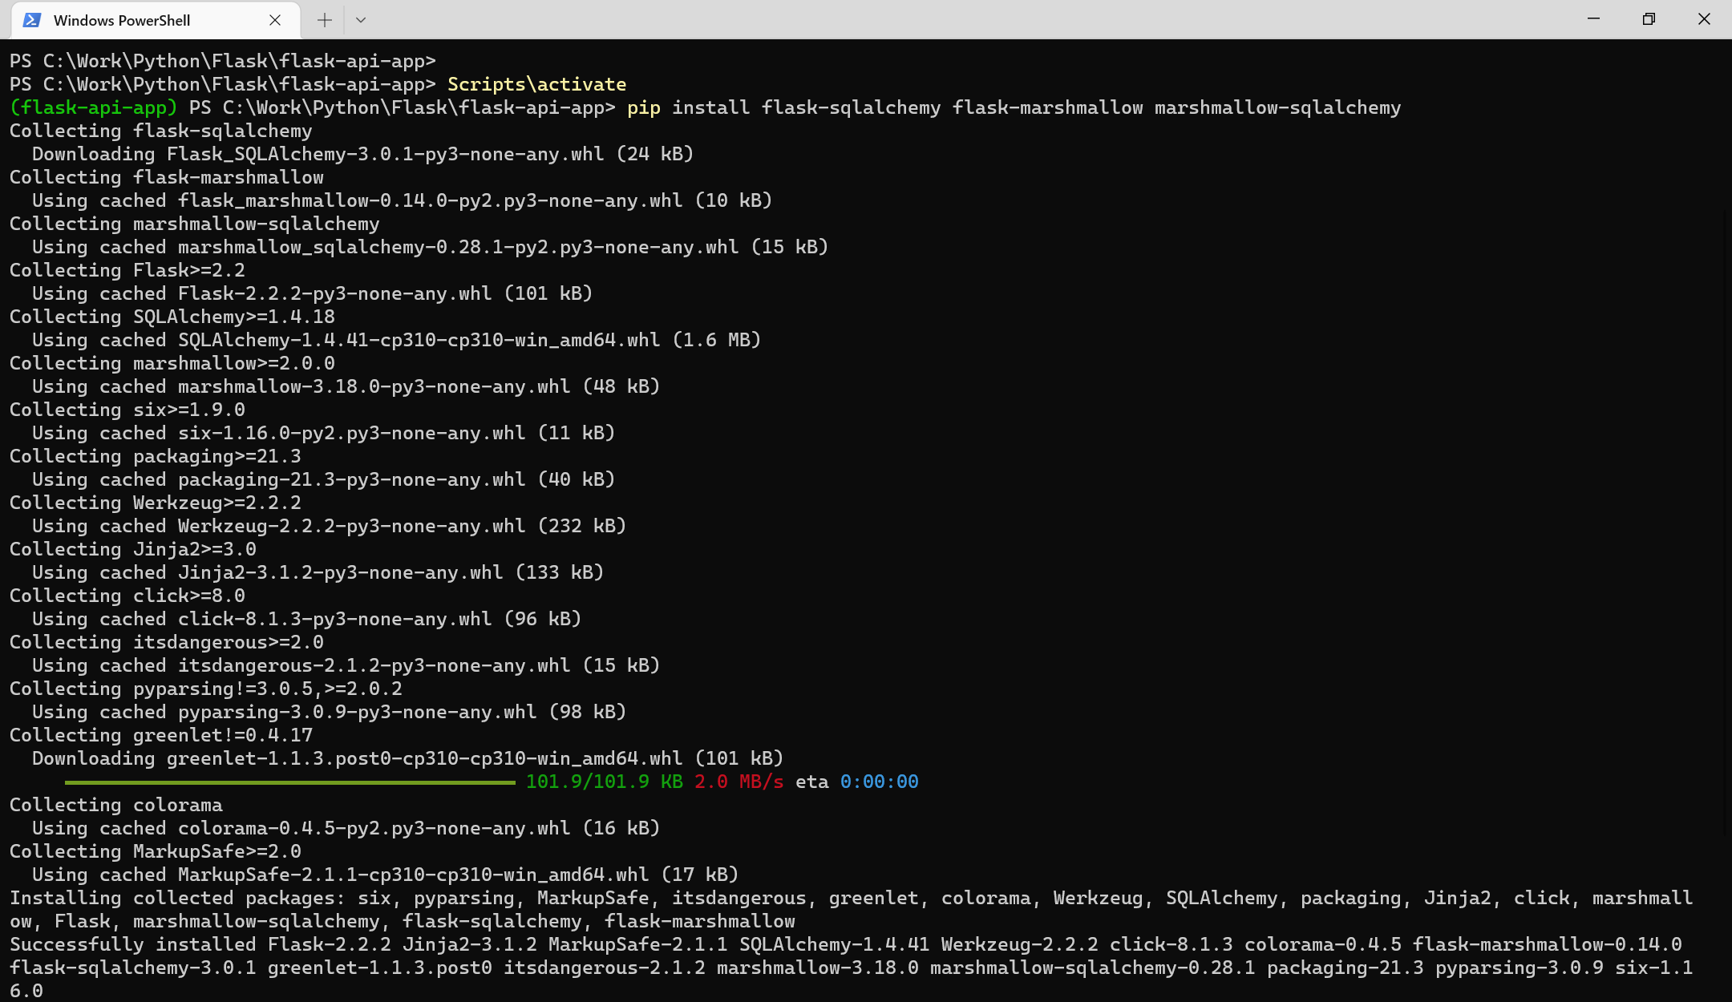Expand the new-tab profile dropdown chevron
This screenshot has width=1732, height=1002.
click(x=361, y=20)
